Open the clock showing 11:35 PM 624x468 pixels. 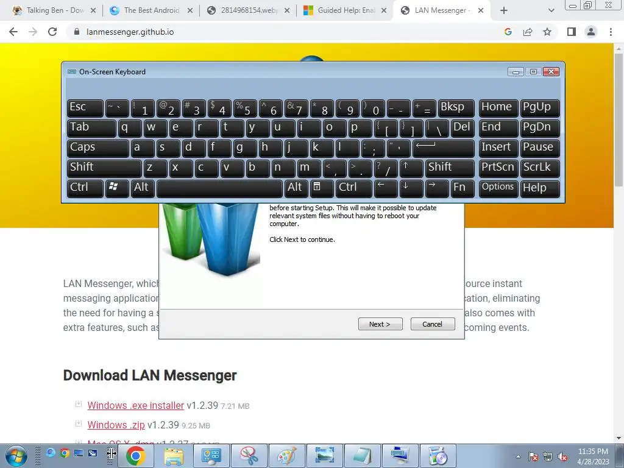(593, 456)
